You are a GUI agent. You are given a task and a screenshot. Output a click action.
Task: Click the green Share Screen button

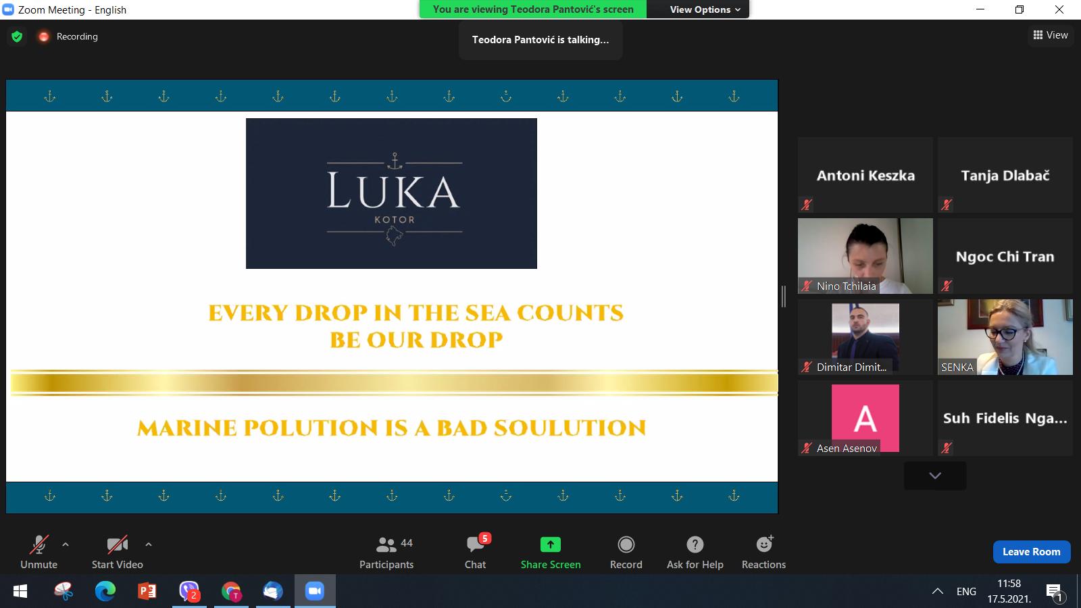(551, 553)
